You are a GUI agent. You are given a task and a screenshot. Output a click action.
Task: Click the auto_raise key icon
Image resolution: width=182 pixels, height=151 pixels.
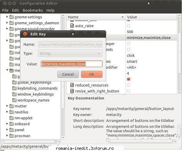tap(72, 26)
